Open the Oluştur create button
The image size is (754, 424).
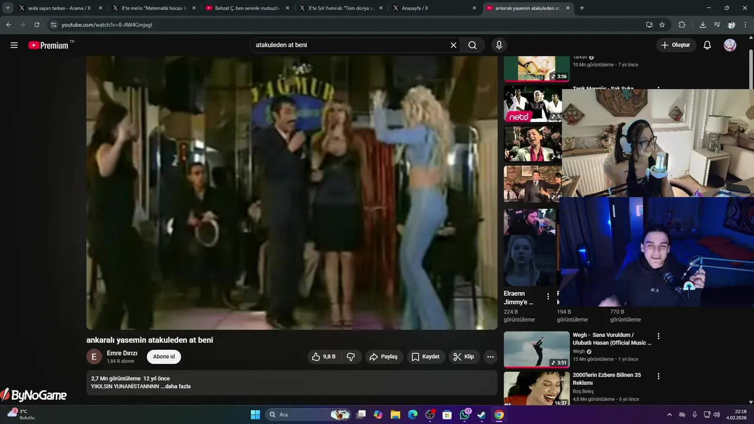click(x=676, y=45)
